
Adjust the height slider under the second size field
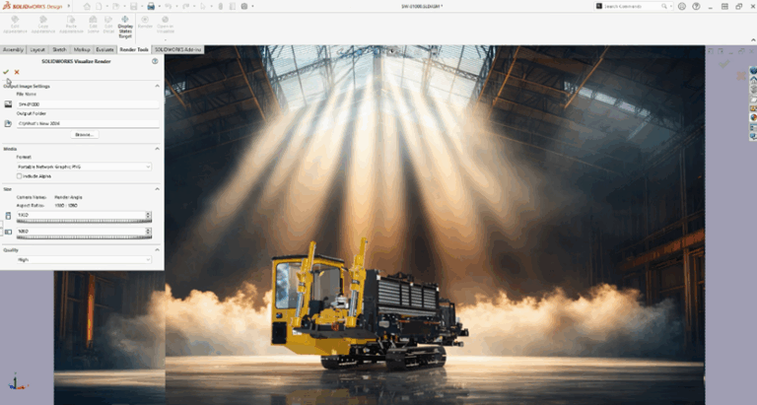[84, 237]
